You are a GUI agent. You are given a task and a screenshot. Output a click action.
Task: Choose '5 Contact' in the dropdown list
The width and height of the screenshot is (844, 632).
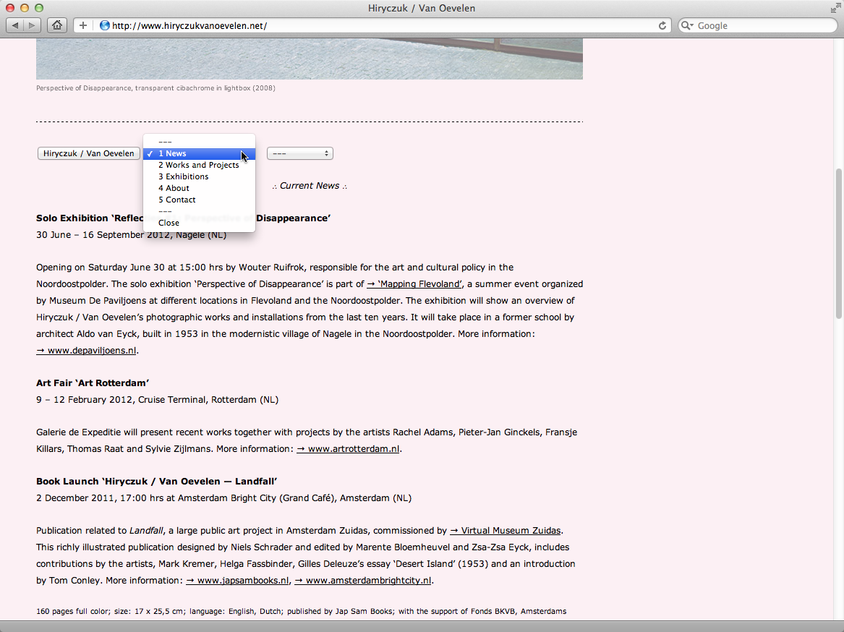(176, 200)
